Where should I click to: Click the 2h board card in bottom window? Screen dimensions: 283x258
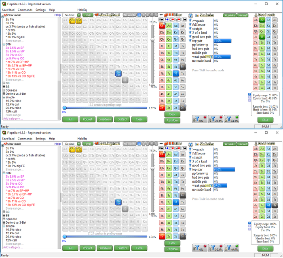click(162, 236)
